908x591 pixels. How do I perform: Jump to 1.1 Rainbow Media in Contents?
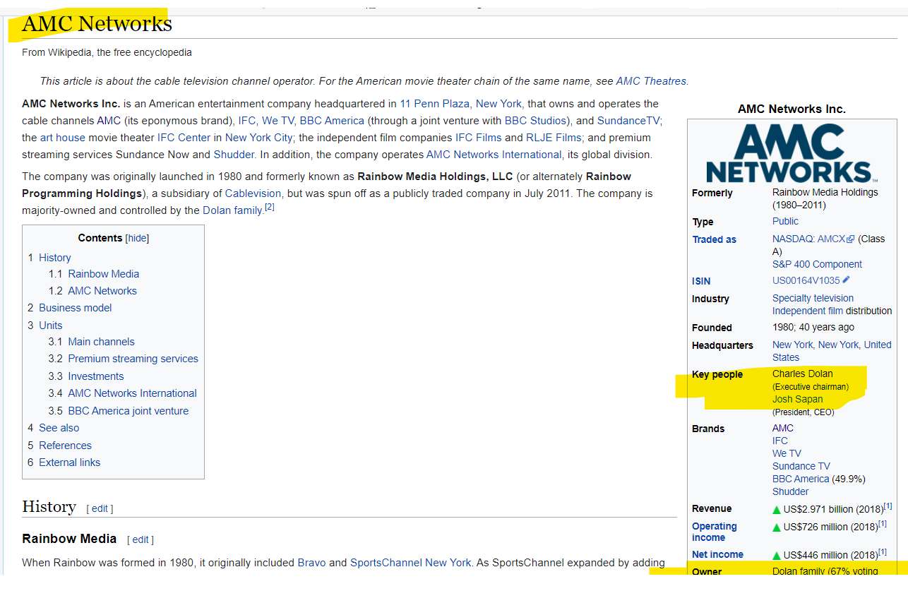(x=94, y=274)
